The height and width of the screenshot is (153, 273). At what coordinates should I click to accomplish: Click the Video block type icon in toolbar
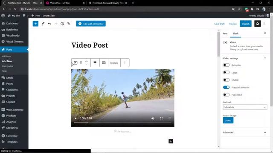coord(76,63)
